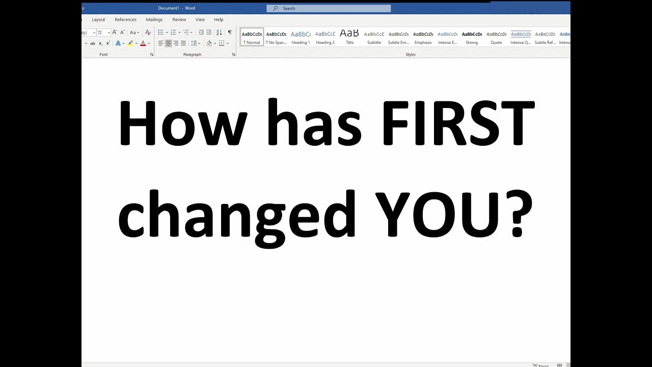
Task: Apply the Heading 2 style
Action: pyautogui.click(x=325, y=37)
